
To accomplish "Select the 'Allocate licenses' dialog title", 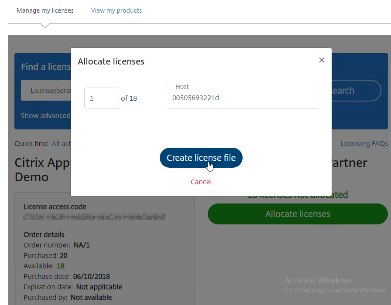I will pyautogui.click(x=111, y=61).
